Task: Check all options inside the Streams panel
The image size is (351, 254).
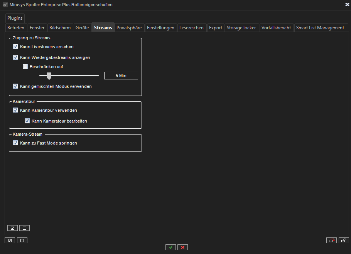Action: coord(12,228)
